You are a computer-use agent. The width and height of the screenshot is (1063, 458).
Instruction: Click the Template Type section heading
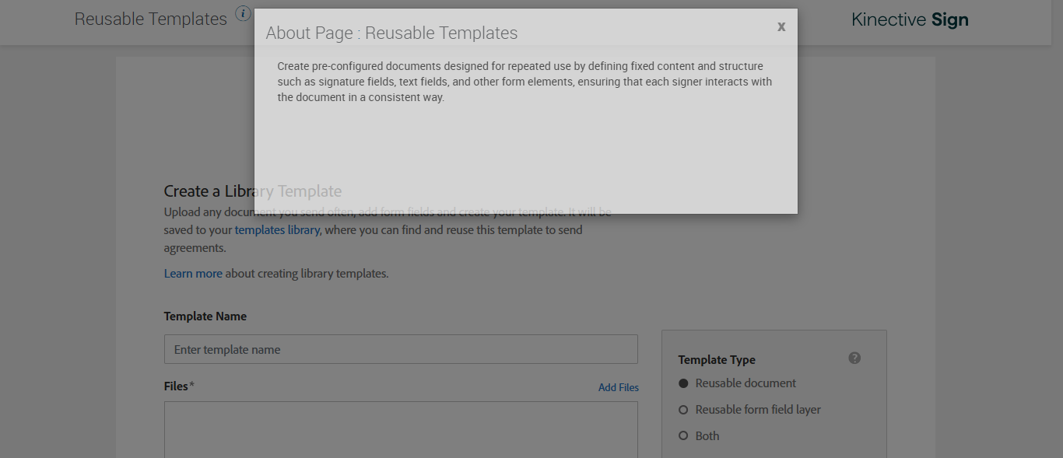tap(717, 360)
